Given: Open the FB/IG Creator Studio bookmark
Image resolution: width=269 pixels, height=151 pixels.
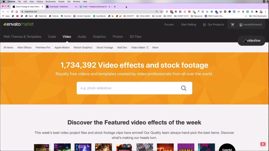Looking at the screenshot, I should pyautogui.click(x=214, y=16).
